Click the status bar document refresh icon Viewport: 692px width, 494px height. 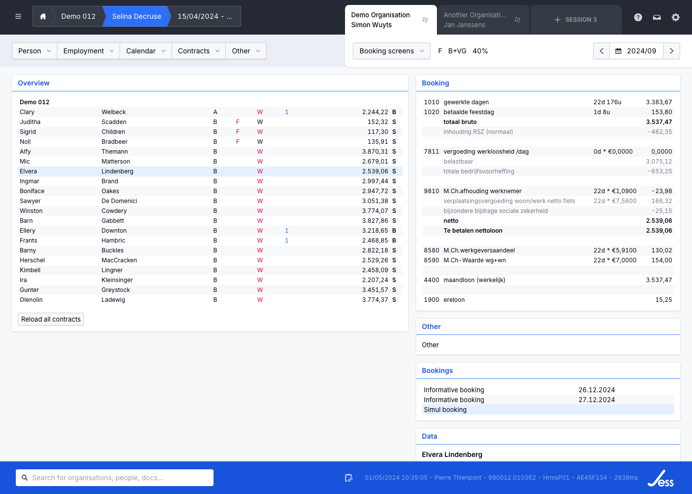[x=348, y=478]
